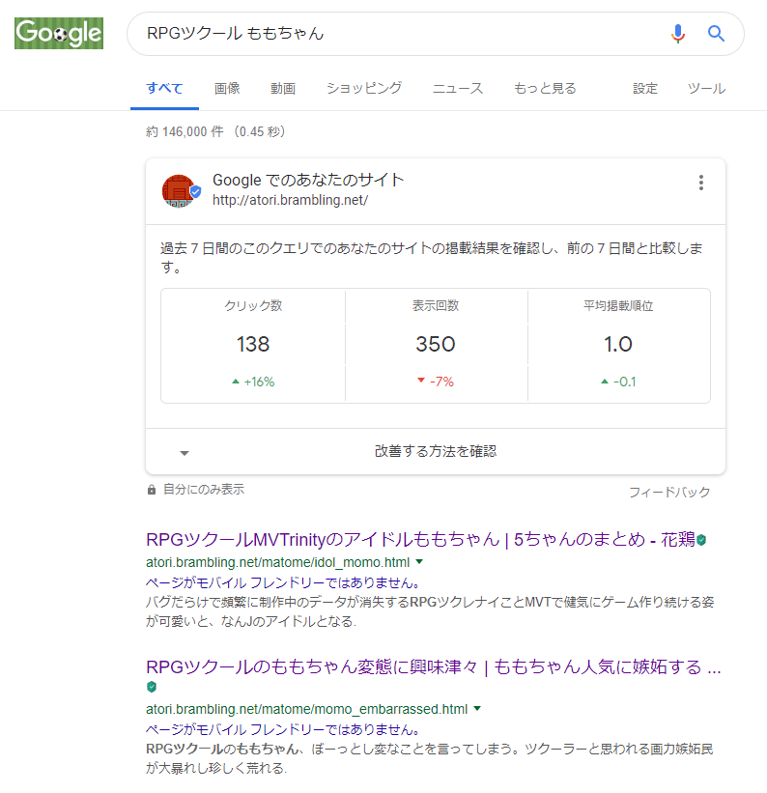Click the atori.brambling.net/matome/idol_momo.html URL text
This screenshot has height=793, width=767.
pyautogui.click(x=278, y=562)
